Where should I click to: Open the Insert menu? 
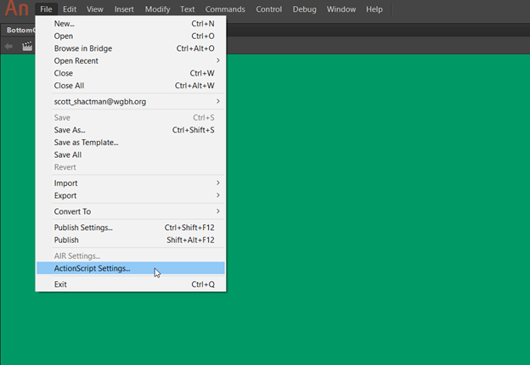click(124, 9)
